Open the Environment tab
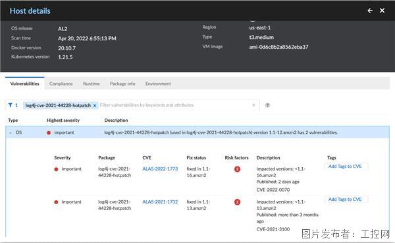The width and height of the screenshot is (395, 243). pos(158,84)
